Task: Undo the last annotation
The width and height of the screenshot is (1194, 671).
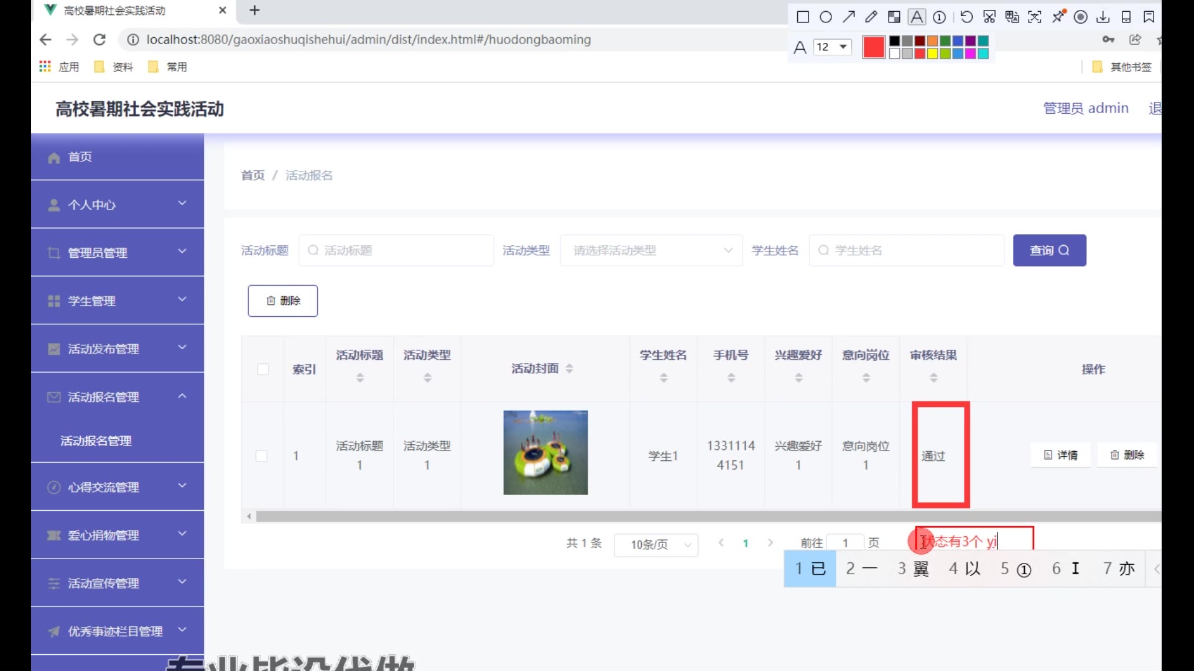Action: (966, 17)
